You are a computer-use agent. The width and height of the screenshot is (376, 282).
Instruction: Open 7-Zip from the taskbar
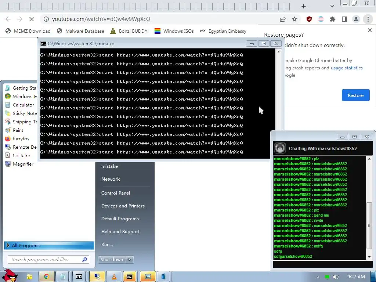(79, 277)
